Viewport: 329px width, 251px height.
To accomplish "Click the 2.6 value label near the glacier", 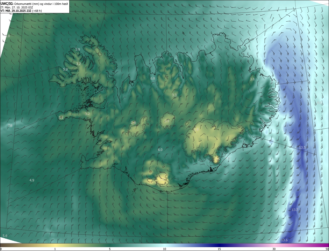I will click(133, 123).
